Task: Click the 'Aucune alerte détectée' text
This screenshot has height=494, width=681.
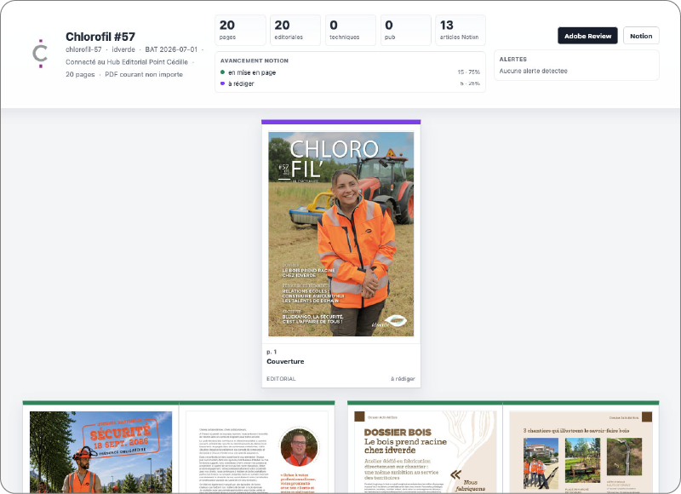Action: [x=534, y=71]
